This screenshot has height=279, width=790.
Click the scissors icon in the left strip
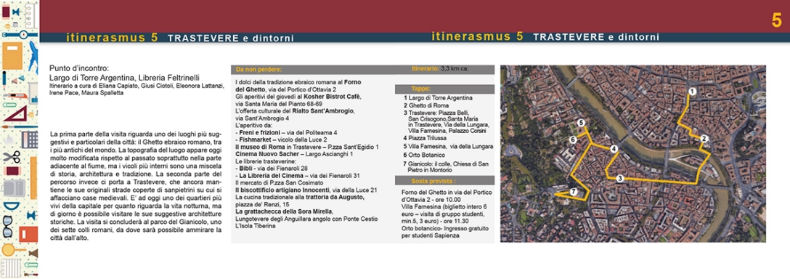click(x=11, y=157)
